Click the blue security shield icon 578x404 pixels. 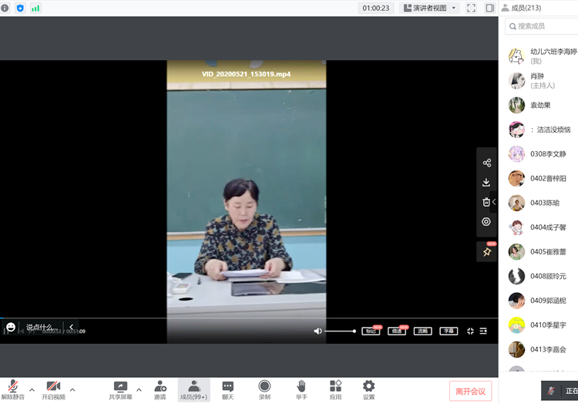point(20,8)
